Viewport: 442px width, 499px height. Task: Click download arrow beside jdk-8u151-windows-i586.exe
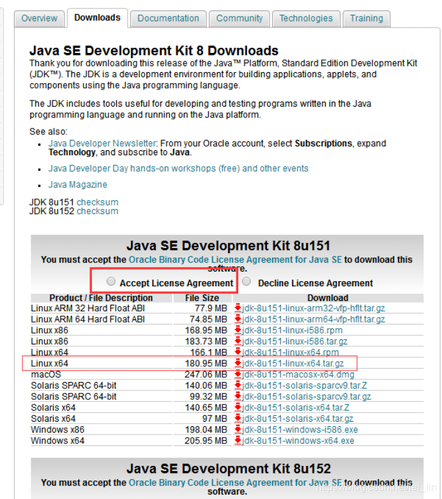point(238,429)
